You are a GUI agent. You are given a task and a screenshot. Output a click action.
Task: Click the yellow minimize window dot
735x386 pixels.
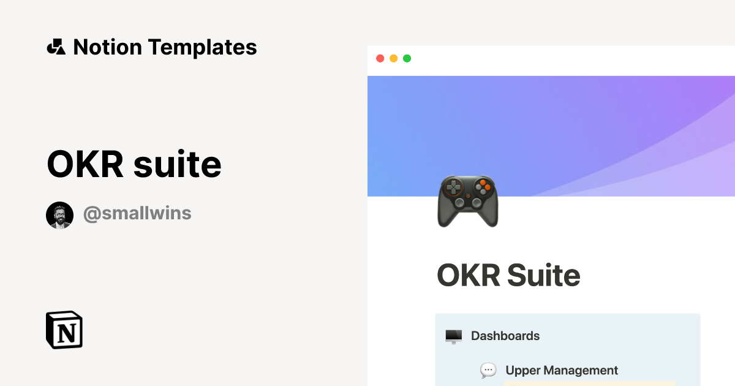(x=393, y=59)
